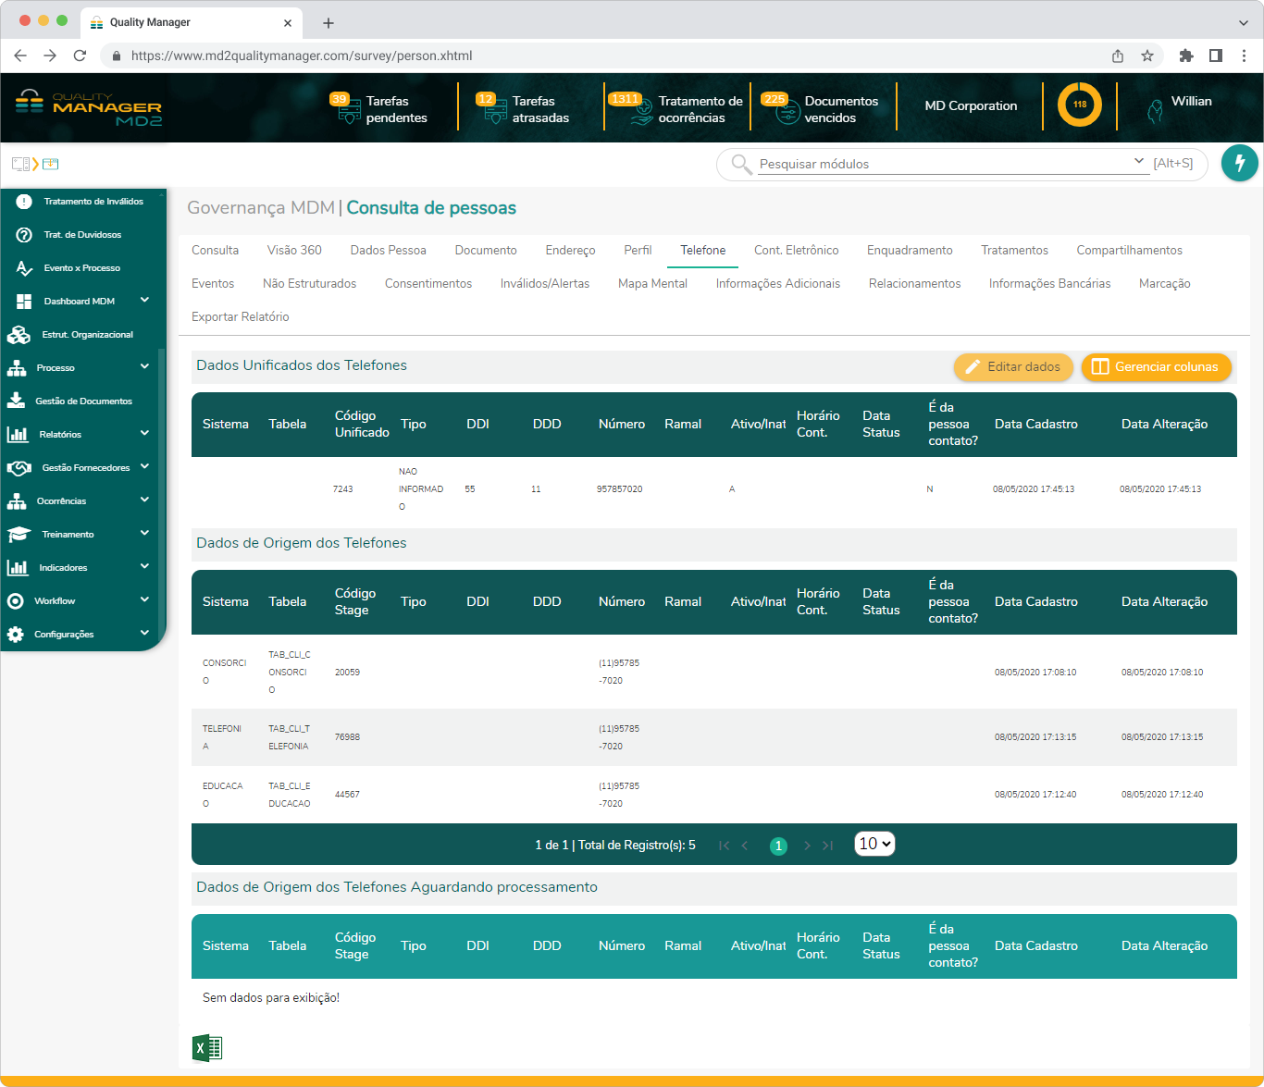Open the Willian user profile icon
Screen dimensions: 1264x1087
1155,111
